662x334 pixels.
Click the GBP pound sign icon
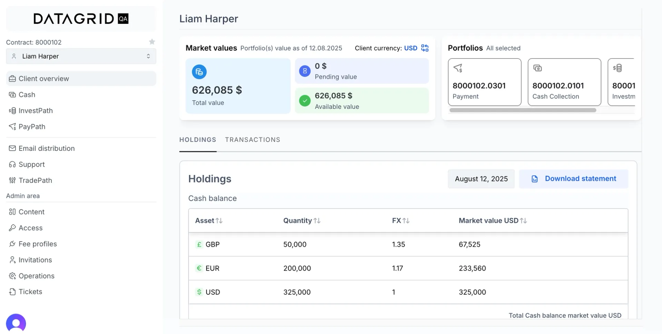pos(199,244)
